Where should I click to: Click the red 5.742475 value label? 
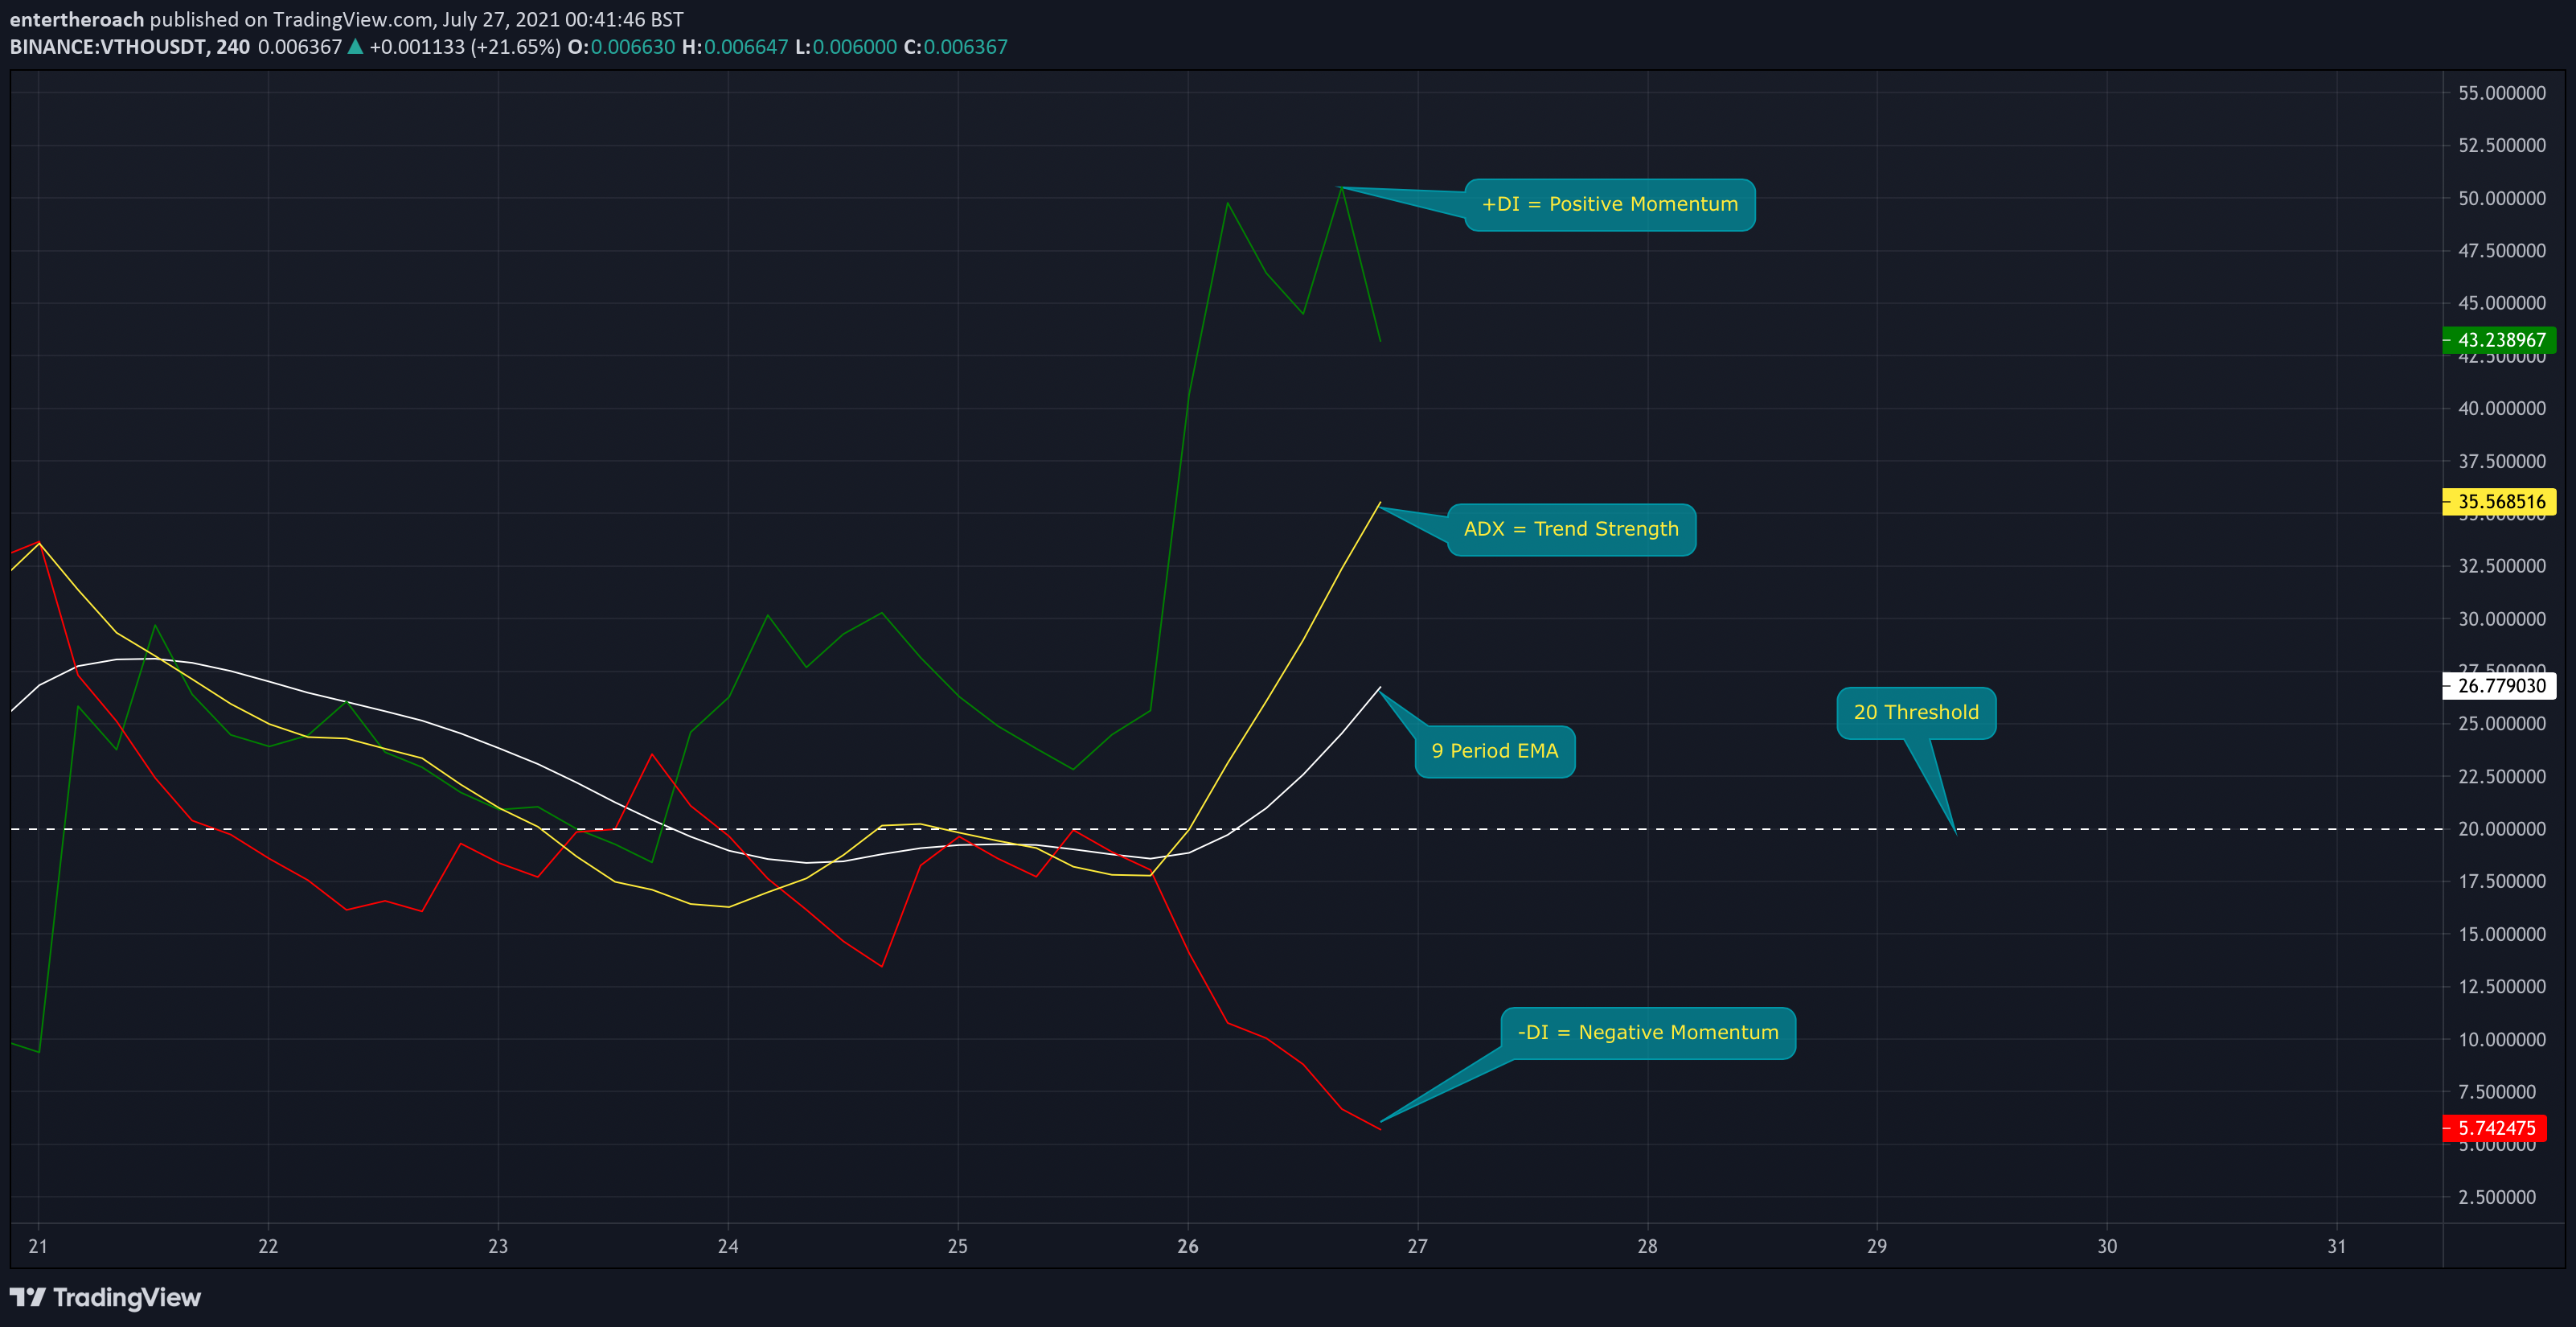point(2494,1128)
